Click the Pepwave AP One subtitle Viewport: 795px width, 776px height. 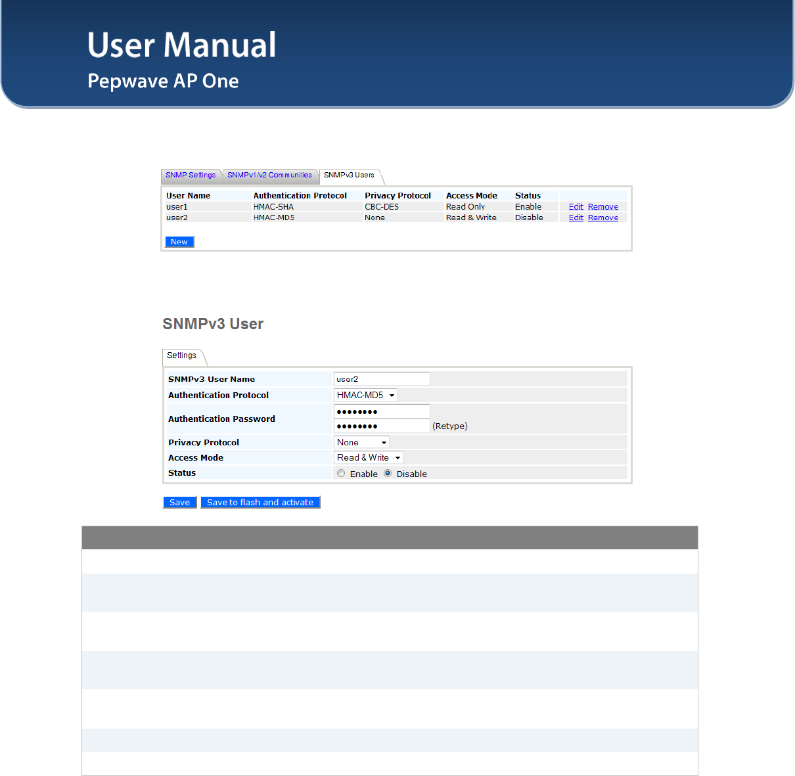pos(163,81)
